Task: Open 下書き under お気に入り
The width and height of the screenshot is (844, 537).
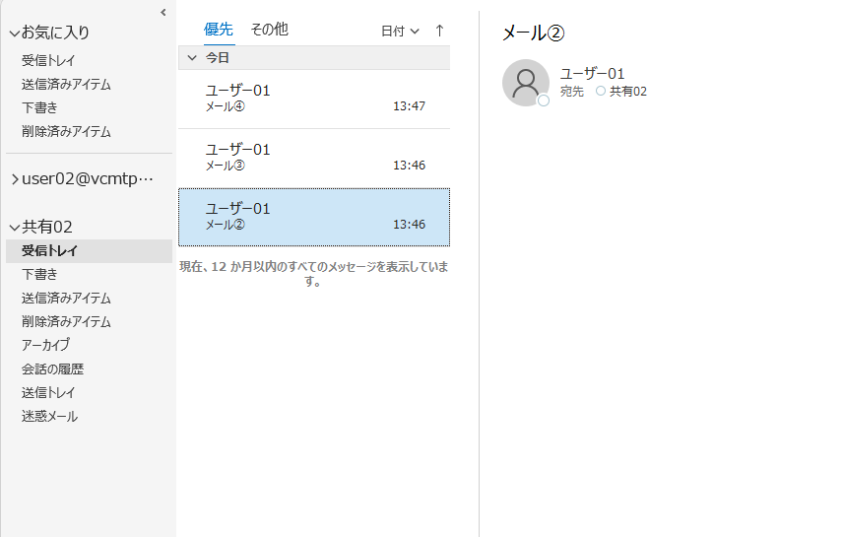Action: coord(39,107)
